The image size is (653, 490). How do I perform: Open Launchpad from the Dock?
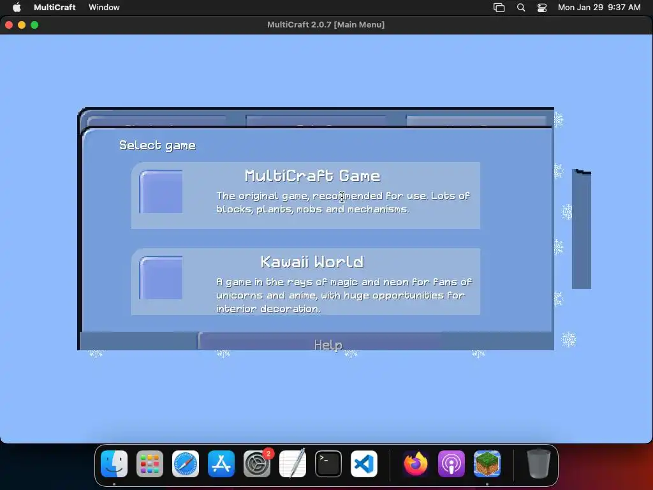[x=150, y=464]
